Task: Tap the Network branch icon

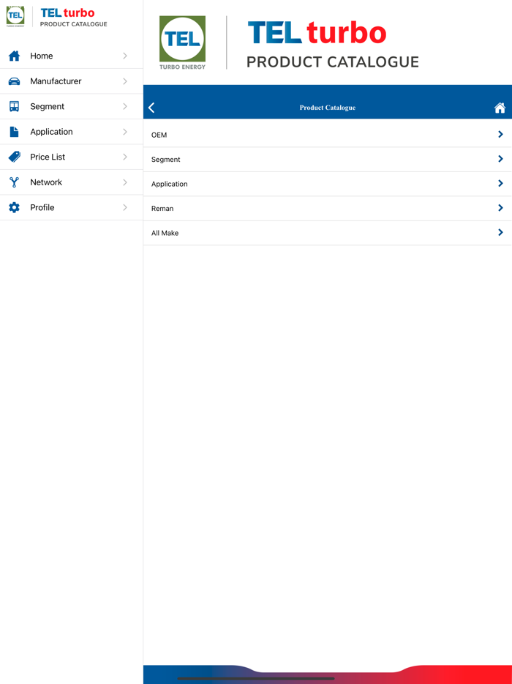Action: tap(15, 182)
